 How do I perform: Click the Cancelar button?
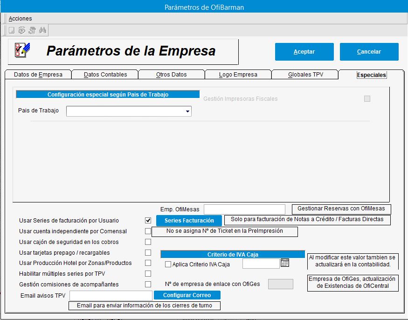click(x=369, y=52)
